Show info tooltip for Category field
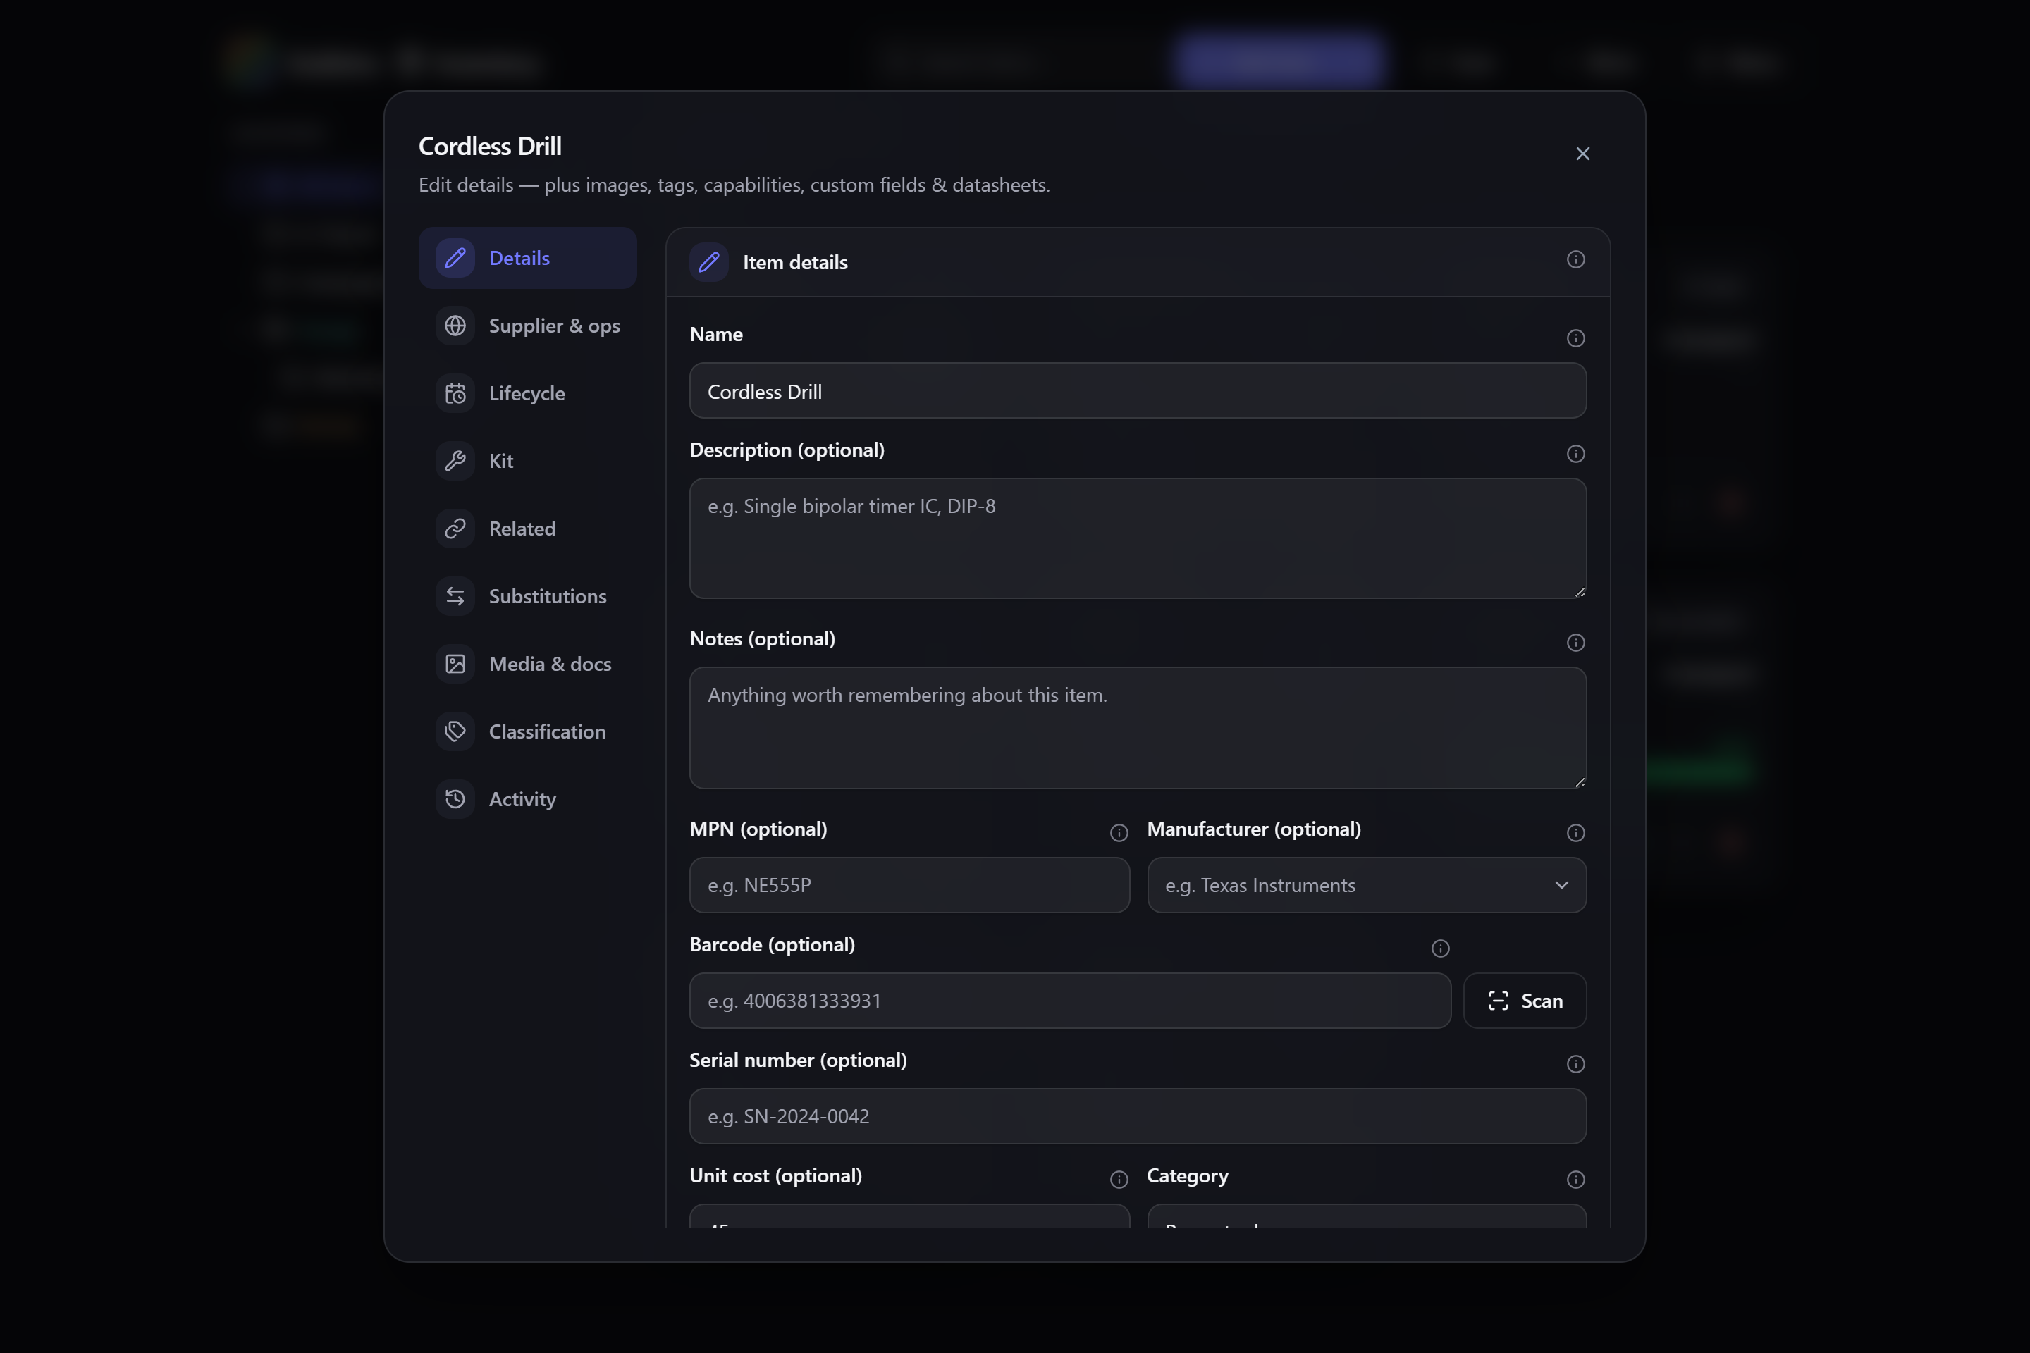 point(1575,1180)
